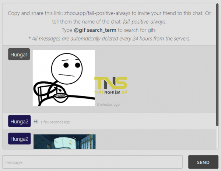Screen dimensions: 221x171
Task: Open the zhoo.app/fall-positive-always invite link
Action: point(97,13)
